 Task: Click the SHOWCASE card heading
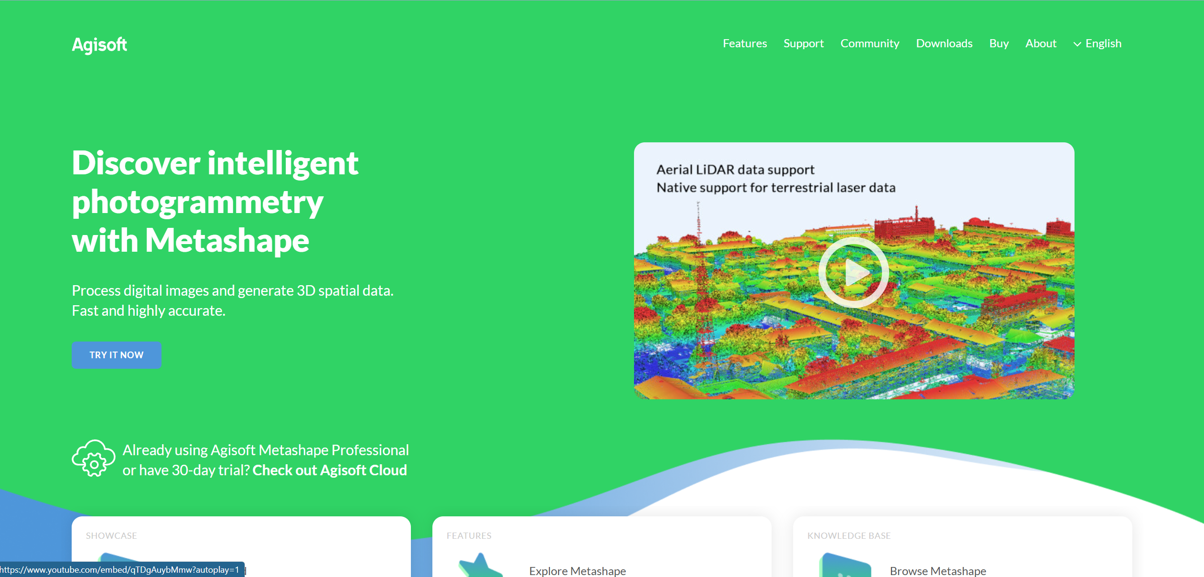coord(111,536)
